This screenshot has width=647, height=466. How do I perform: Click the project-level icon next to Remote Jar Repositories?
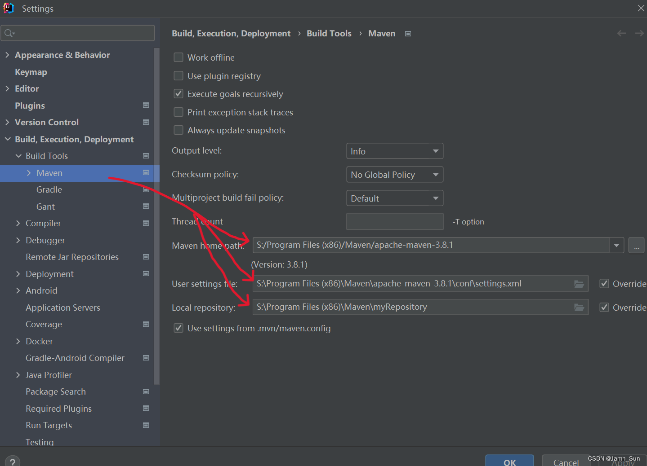pyautogui.click(x=146, y=257)
